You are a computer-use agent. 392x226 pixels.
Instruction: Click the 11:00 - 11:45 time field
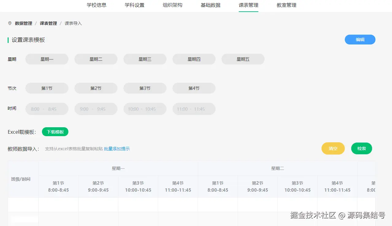coord(194,109)
